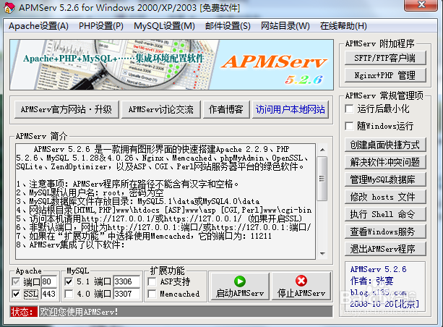Viewport: 443px width, 327px height.
Task: Open the 邮件设置(S) menu
Action: pyautogui.click(x=228, y=26)
